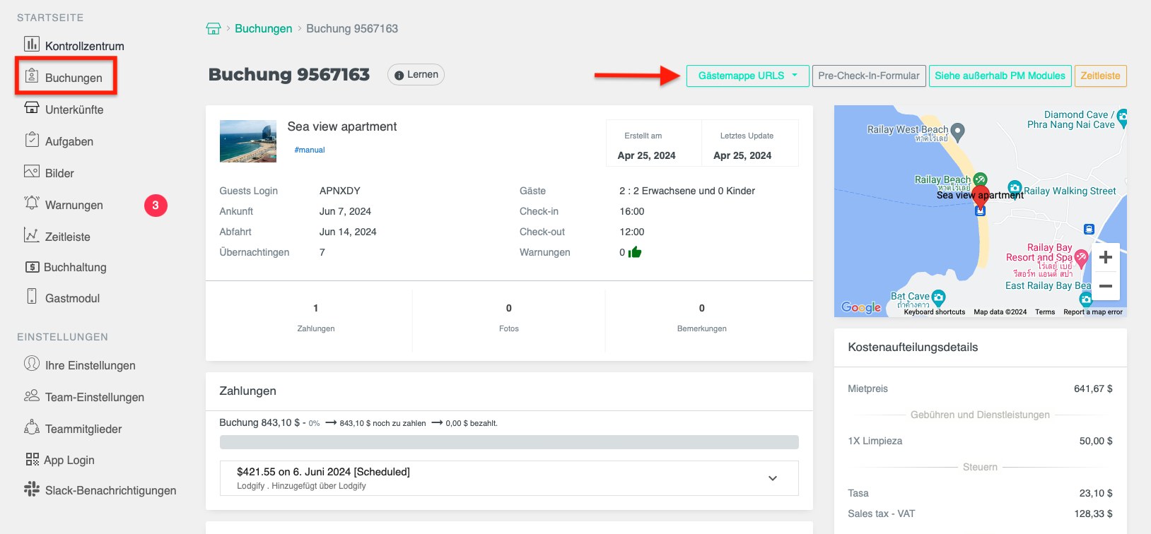The image size is (1151, 534).
Task: Click the orange Zeitleiste button
Action: (x=1100, y=76)
